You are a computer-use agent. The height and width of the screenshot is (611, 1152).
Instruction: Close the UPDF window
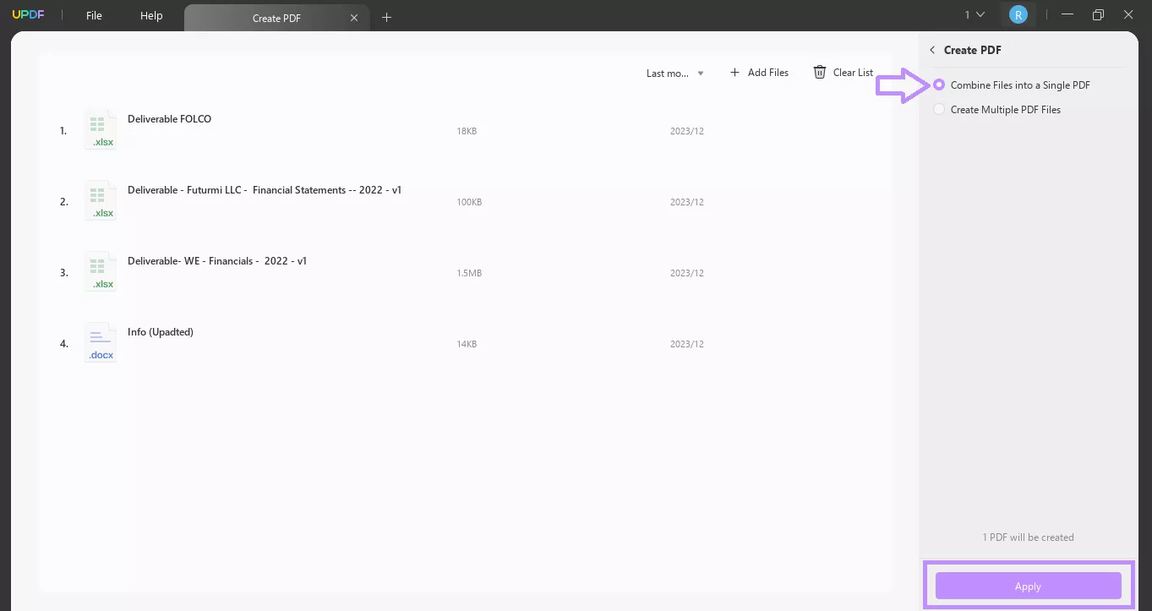[x=1127, y=14]
